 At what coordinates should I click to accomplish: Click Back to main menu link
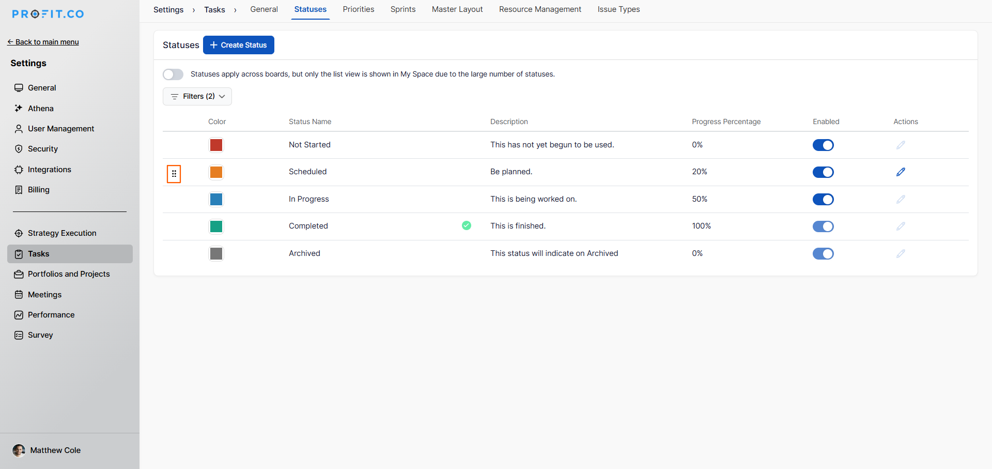(43, 42)
